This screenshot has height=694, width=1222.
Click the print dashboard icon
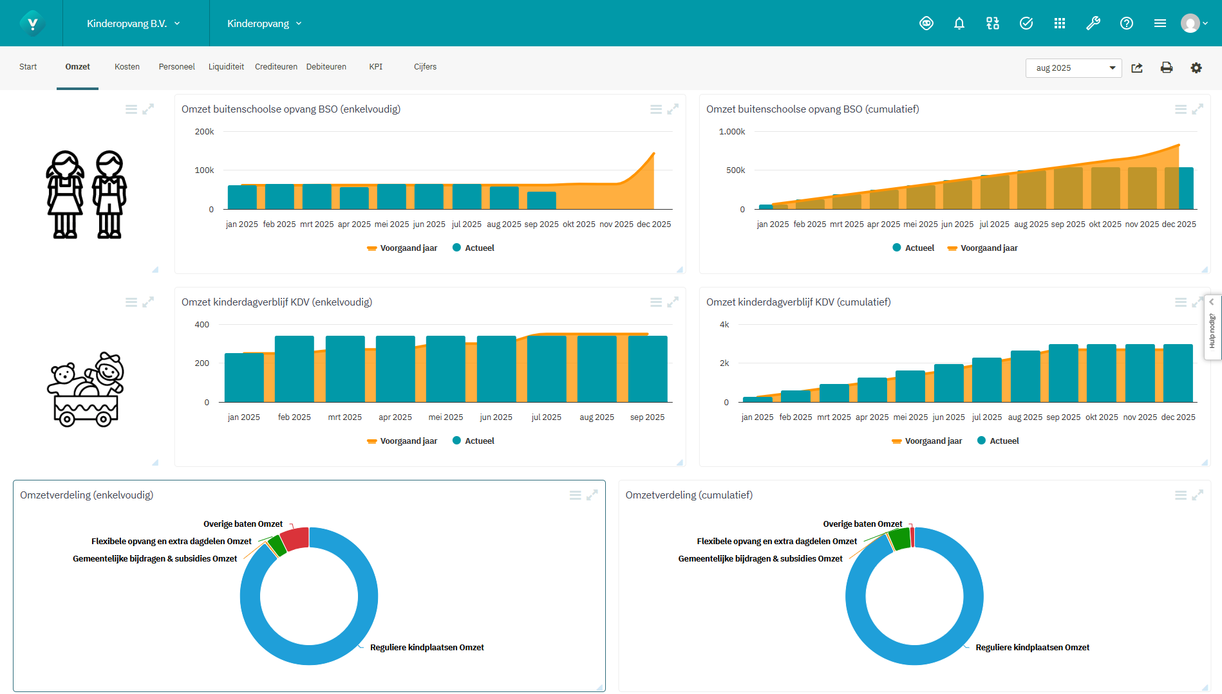click(1166, 68)
